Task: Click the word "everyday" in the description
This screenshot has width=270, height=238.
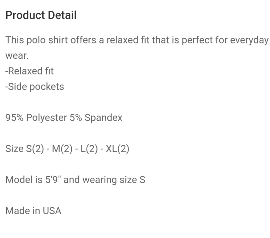Action: 249,40
